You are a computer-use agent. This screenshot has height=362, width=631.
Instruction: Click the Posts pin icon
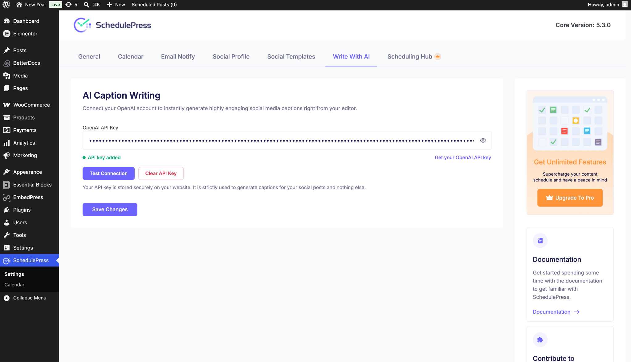click(x=6, y=50)
